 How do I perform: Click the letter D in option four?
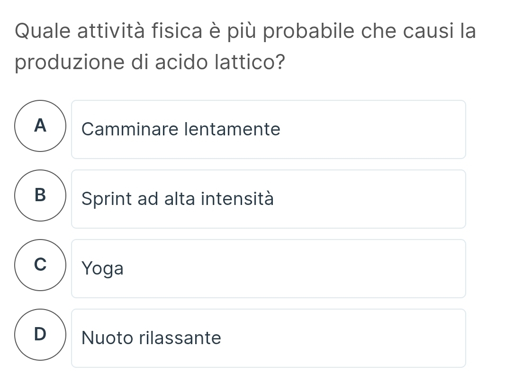coord(41,335)
